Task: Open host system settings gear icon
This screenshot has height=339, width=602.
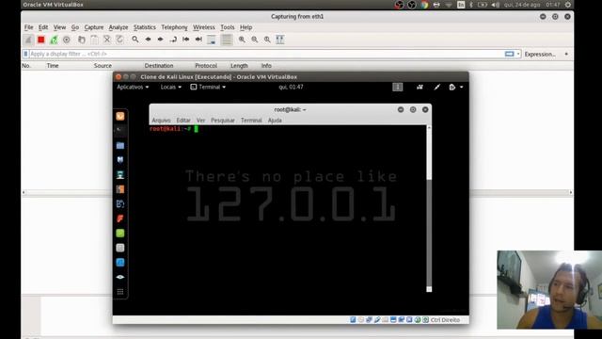Action: pos(567,5)
